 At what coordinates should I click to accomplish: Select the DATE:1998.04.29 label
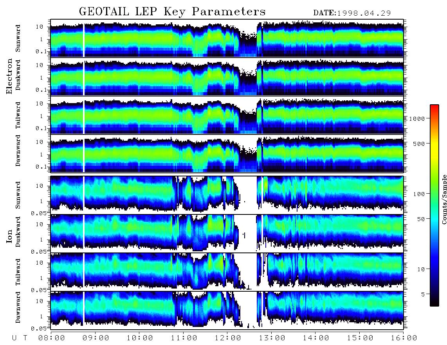point(352,13)
